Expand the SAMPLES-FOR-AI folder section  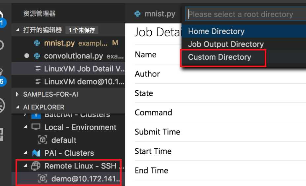click(x=18, y=94)
